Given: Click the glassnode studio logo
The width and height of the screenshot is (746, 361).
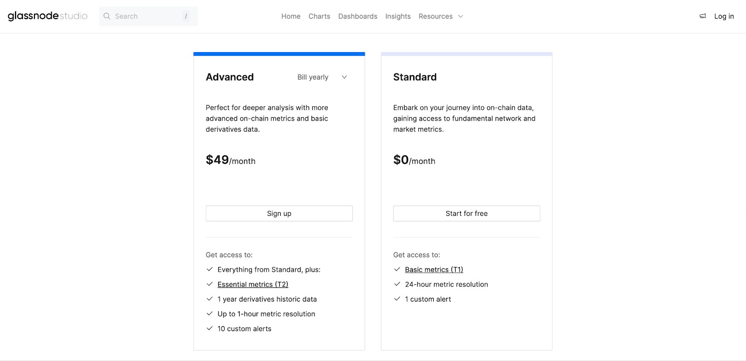Looking at the screenshot, I should 48,16.
